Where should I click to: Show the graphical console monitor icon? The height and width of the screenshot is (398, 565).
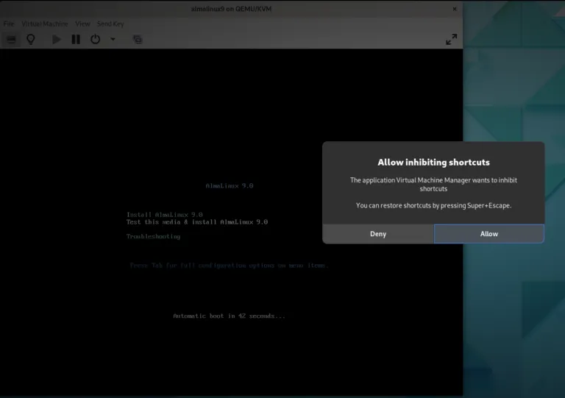[x=11, y=39]
